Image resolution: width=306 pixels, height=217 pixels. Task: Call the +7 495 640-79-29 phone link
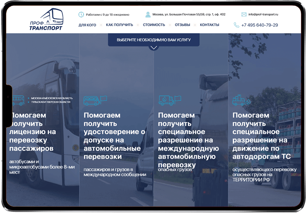click(260, 25)
